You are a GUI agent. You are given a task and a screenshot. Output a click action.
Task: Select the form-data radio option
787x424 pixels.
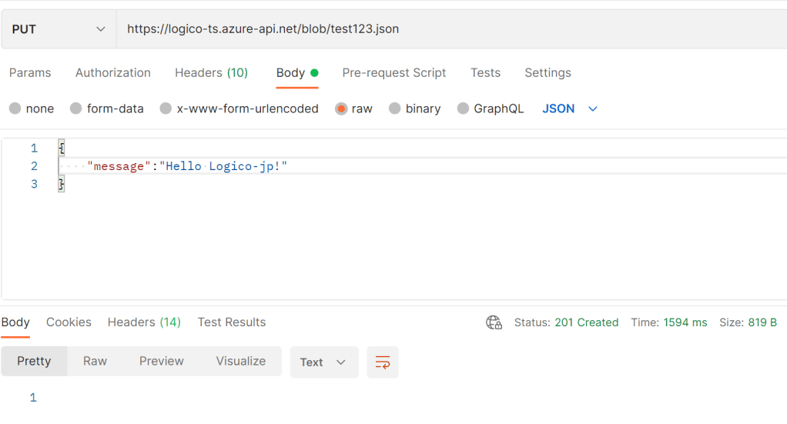75,109
